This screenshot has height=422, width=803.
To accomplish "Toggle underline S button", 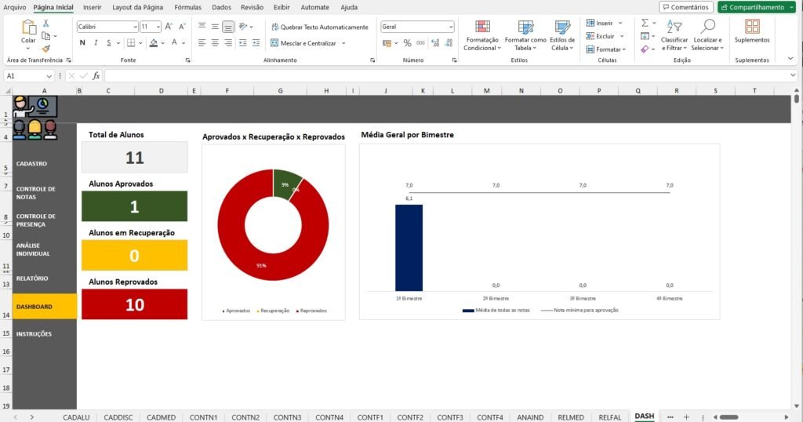I will click(108, 43).
